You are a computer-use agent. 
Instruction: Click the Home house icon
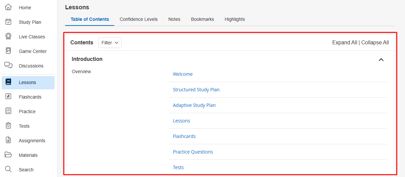(x=9, y=7)
